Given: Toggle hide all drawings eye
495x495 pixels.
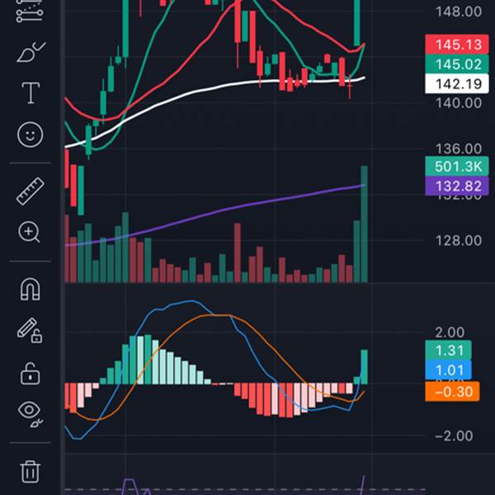Looking at the screenshot, I should point(31,413).
